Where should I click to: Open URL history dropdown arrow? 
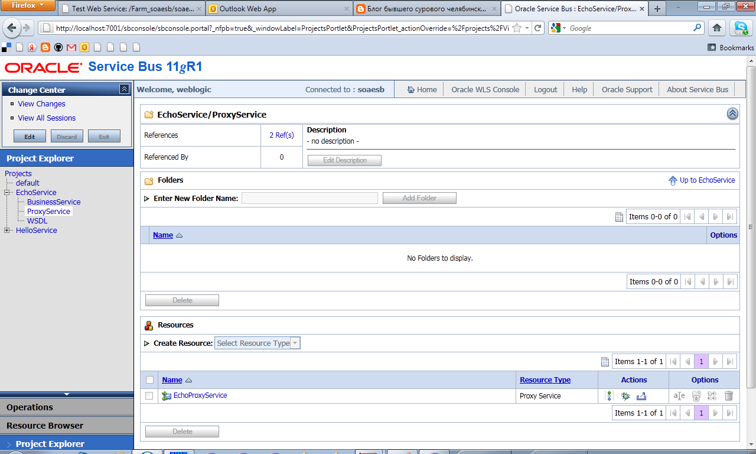[x=527, y=28]
